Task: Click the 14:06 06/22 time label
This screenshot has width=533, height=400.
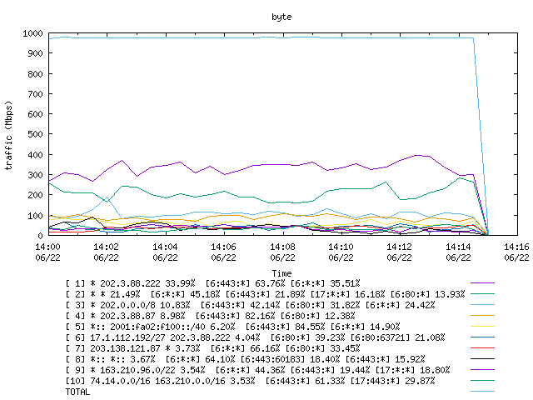Action: (223, 252)
